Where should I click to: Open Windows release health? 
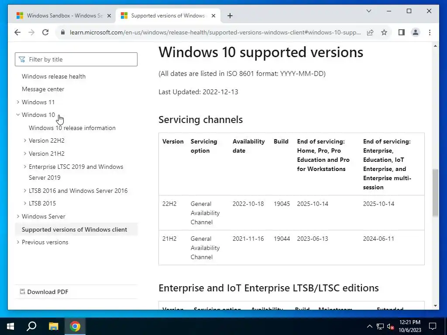[x=54, y=76]
